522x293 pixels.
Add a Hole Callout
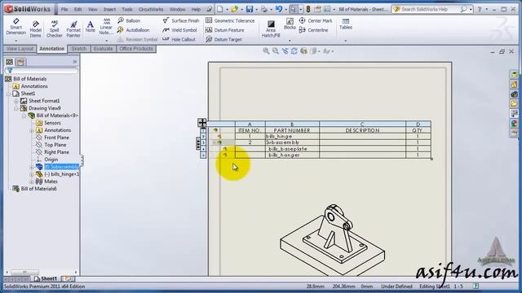pyautogui.click(x=179, y=39)
